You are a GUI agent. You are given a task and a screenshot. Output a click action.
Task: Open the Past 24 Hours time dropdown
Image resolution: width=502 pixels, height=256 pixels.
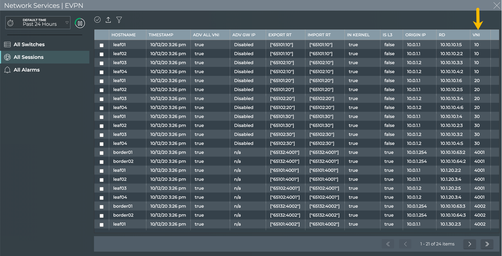(x=38, y=23)
